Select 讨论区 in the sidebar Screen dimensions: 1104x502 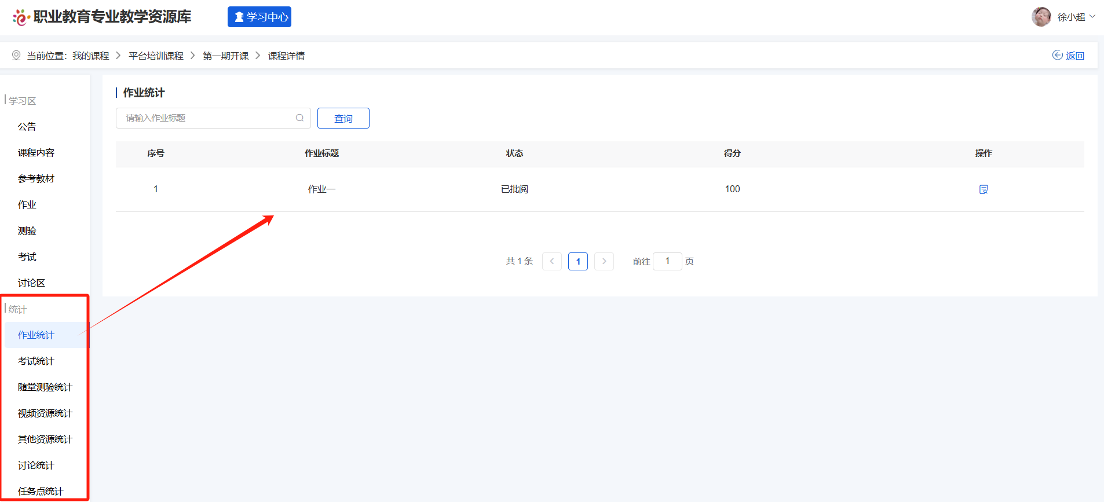31,283
